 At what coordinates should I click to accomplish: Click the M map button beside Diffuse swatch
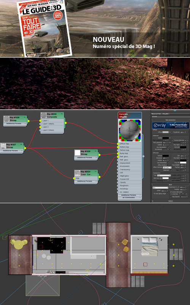170,132
